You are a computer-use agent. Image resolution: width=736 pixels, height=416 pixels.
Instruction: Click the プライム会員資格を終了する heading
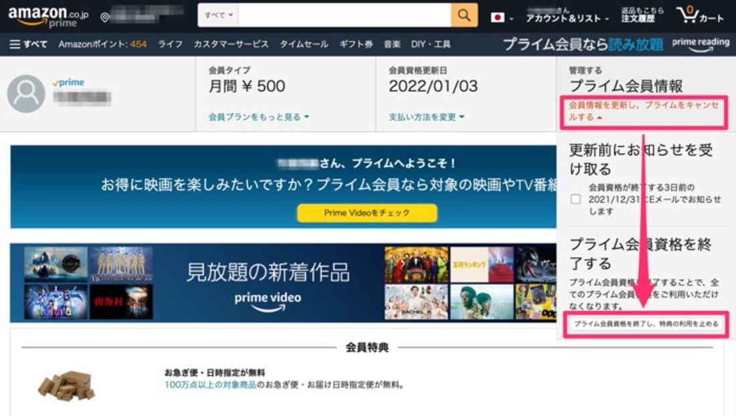click(x=641, y=253)
